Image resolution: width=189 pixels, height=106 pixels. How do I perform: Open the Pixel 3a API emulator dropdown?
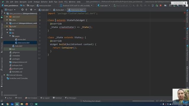coord(122,6)
